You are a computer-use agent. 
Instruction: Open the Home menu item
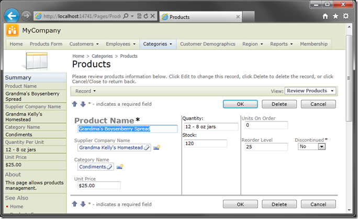pyautogui.click(x=16, y=44)
